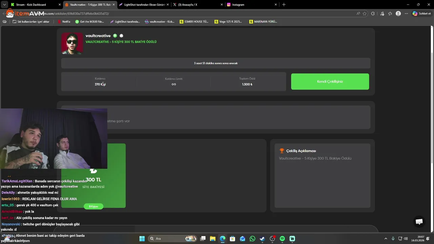
Task: Open Sık kullanılanları içeri aktar bookmark
Action: 31,22
